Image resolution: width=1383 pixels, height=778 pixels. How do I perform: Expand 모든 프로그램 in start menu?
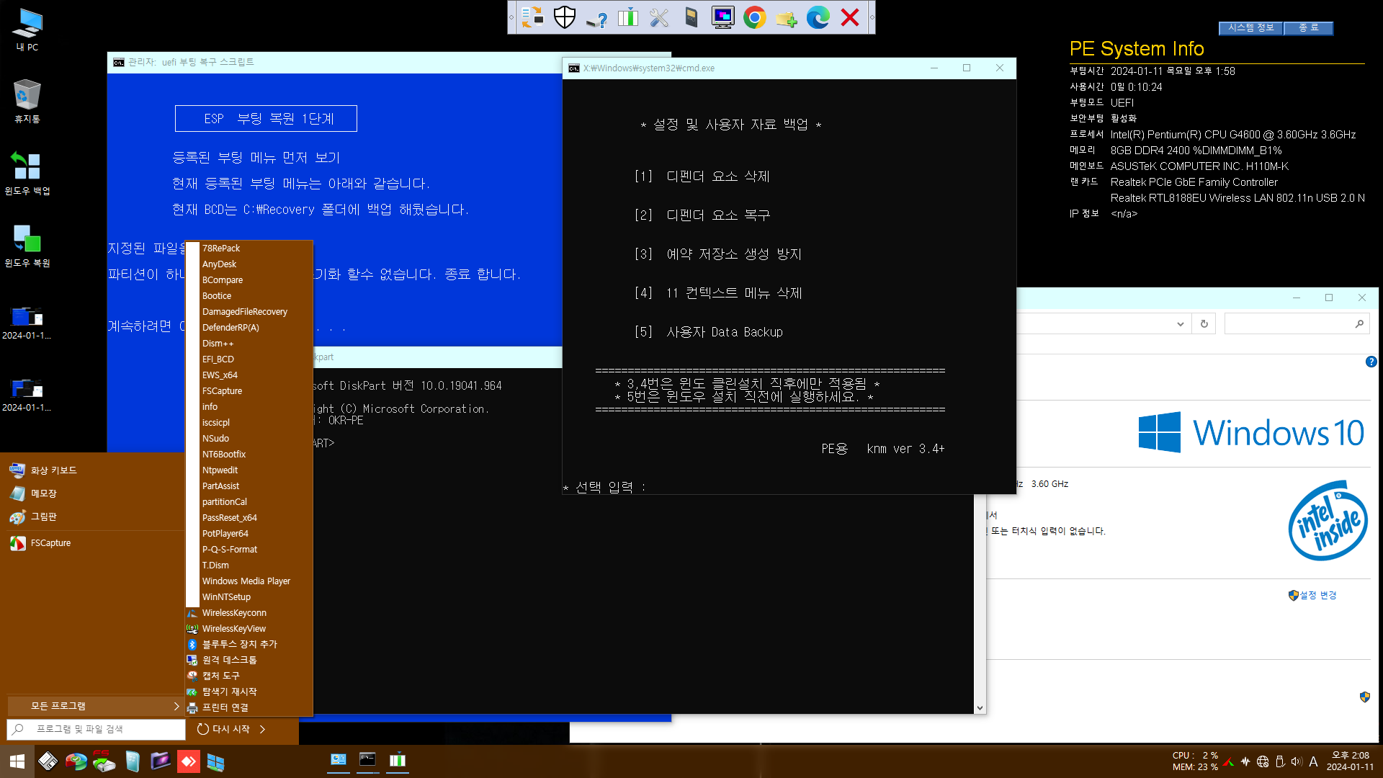pyautogui.click(x=94, y=706)
